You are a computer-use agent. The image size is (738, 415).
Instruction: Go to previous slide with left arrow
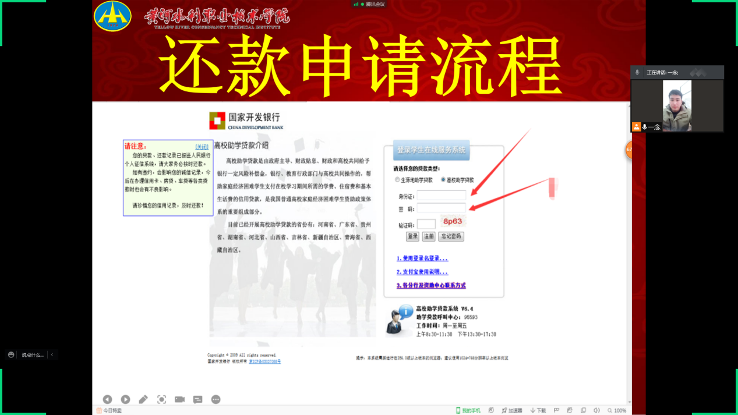pos(107,399)
